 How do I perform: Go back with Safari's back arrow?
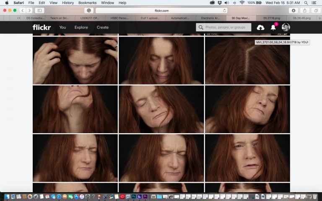coord(23,10)
